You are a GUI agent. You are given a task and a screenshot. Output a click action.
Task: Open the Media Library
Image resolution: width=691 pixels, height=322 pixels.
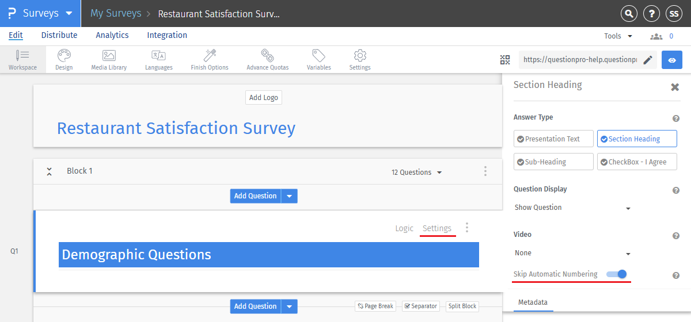[x=109, y=60]
